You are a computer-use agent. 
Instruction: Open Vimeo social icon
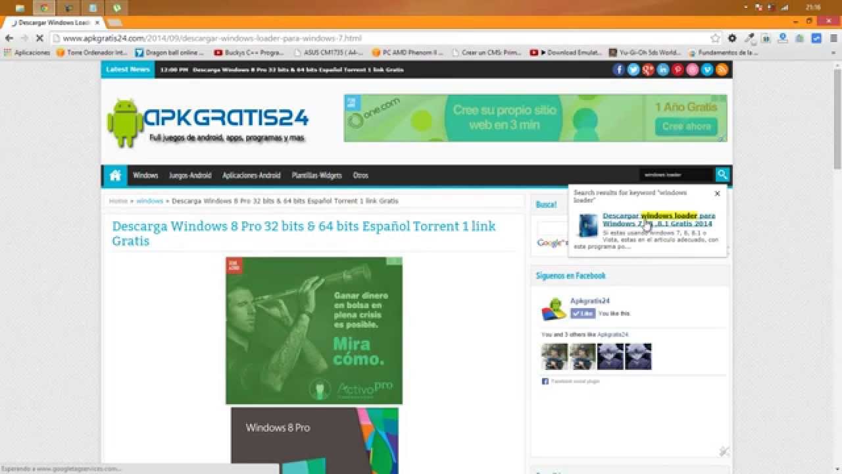[708, 69]
